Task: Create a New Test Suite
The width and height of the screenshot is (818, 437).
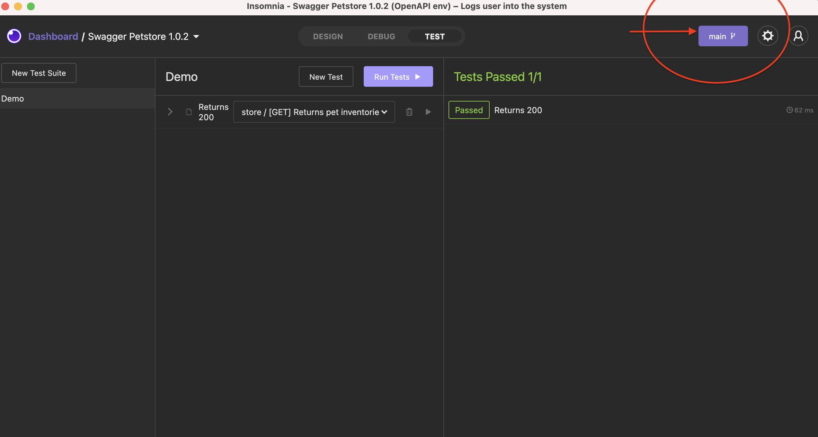Action: pyautogui.click(x=39, y=73)
